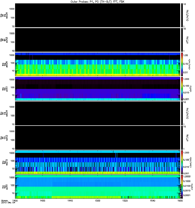Click the '1.0000' color bar value
Screen dimensions: 195x208
coord(187,177)
